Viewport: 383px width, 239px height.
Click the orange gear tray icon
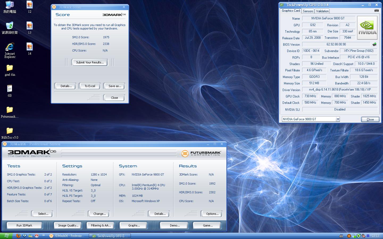(x=349, y=236)
